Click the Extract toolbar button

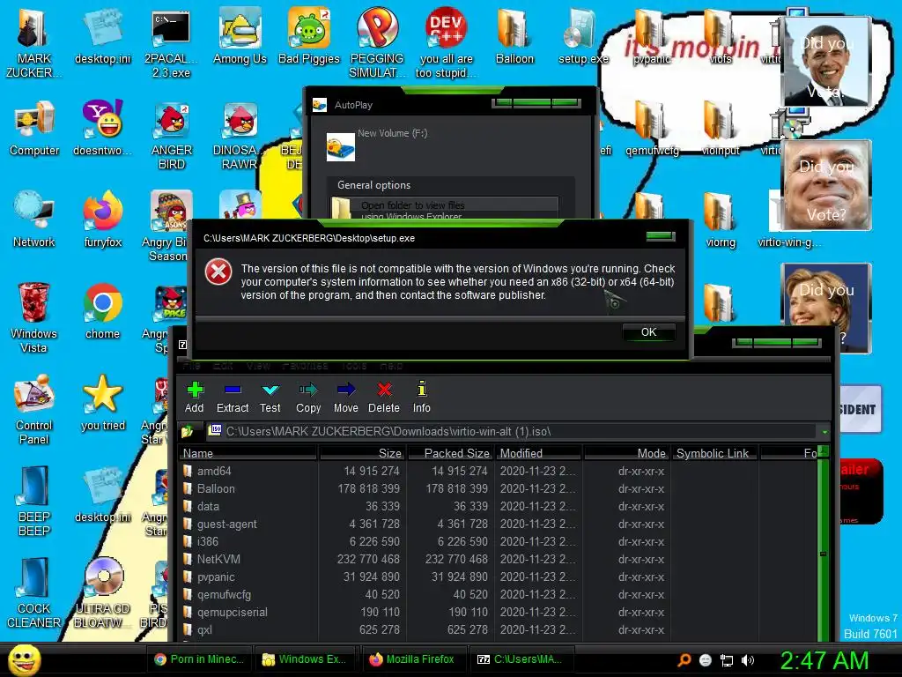(x=233, y=397)
